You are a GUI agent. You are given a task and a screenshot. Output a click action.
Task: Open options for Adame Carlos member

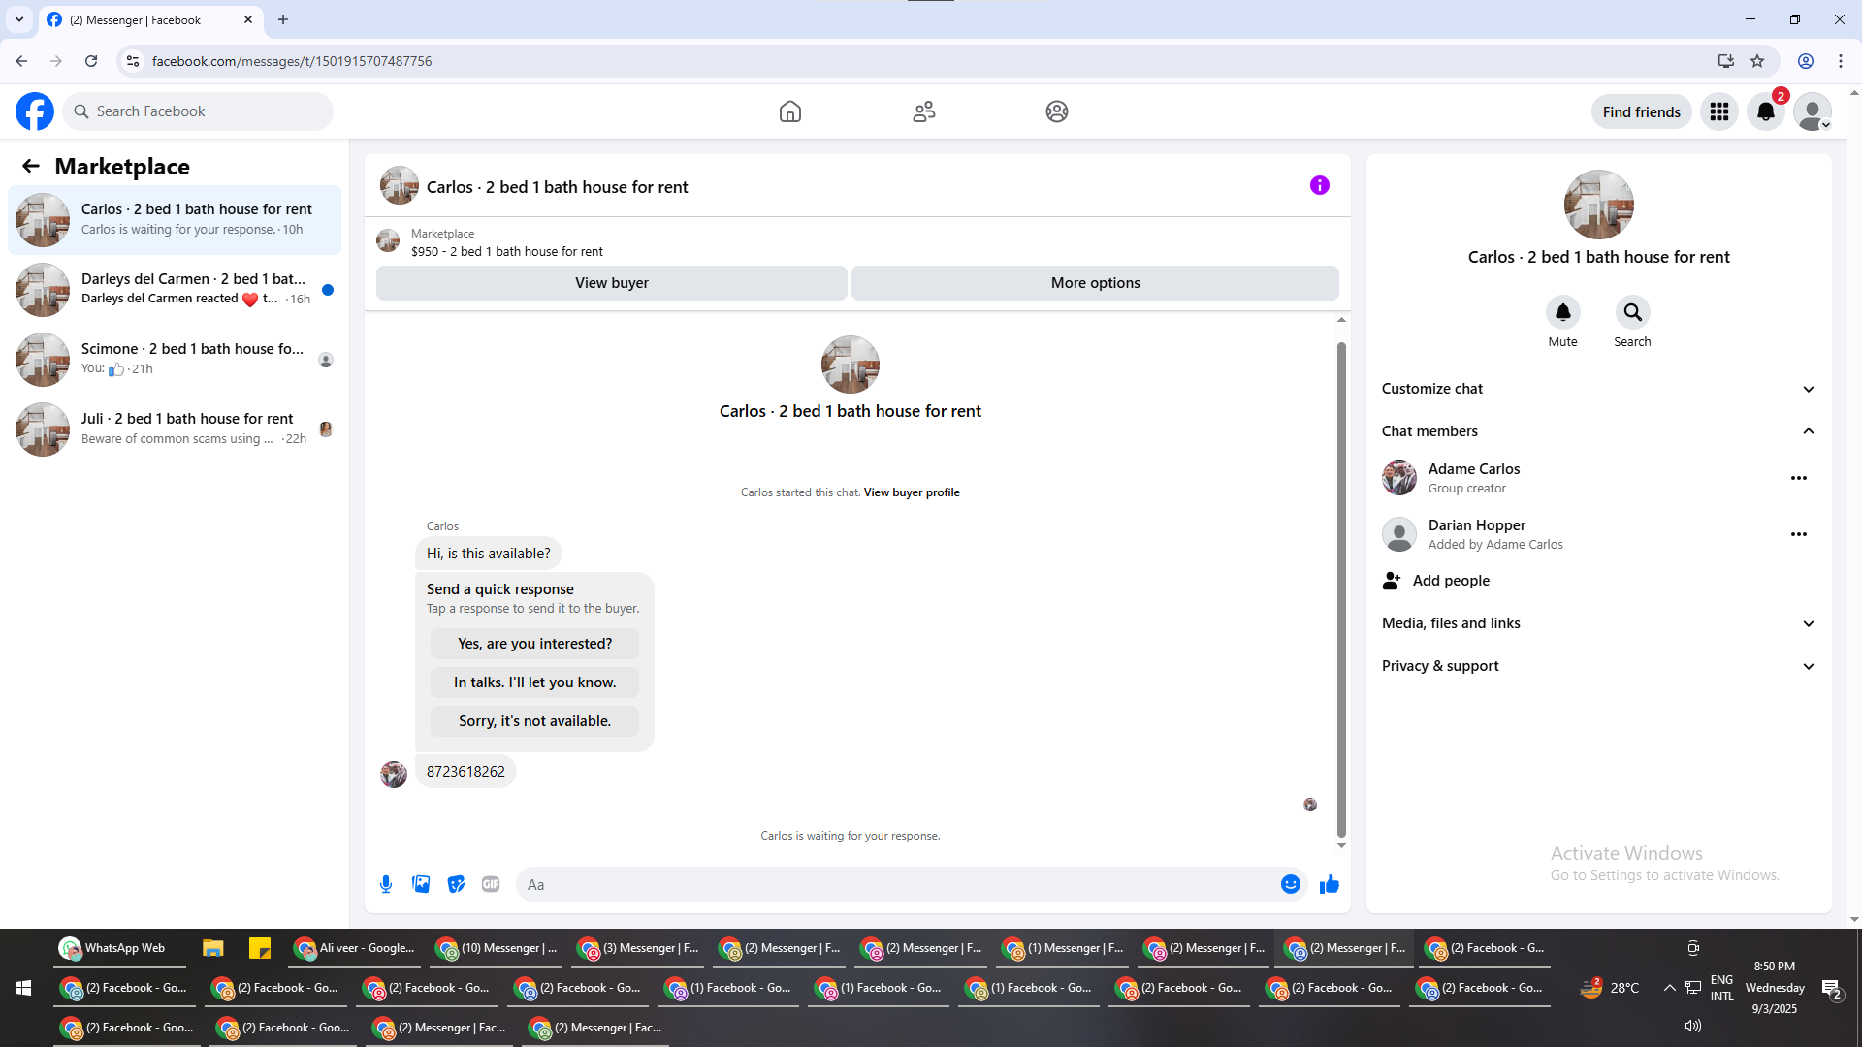(1799, 478)
